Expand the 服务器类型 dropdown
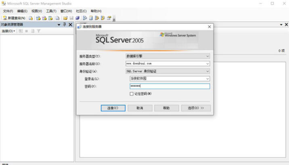Screen dimensions: 289x165 (x=207, y=56)
